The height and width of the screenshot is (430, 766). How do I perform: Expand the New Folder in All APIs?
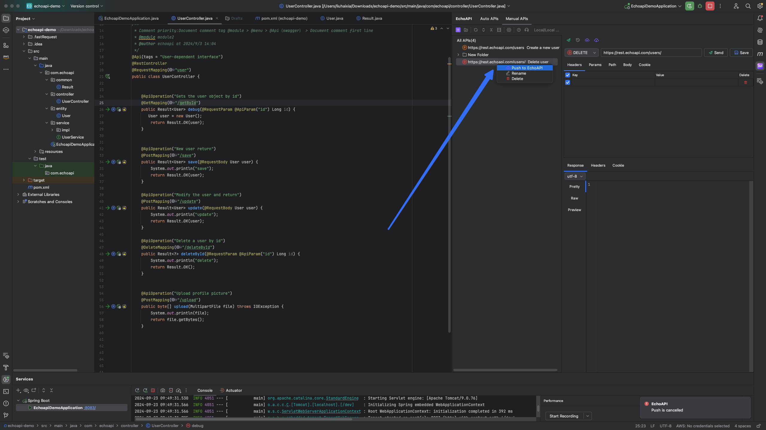(458, 55)
